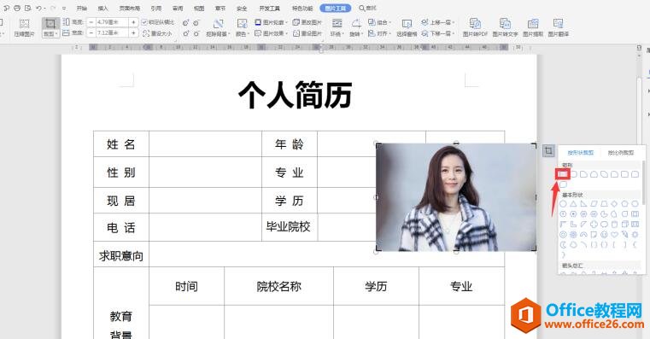Click the floating crop icon beside the photo
Screen dimensions: 650x339
pyautogui.click(x=548, y=151)
